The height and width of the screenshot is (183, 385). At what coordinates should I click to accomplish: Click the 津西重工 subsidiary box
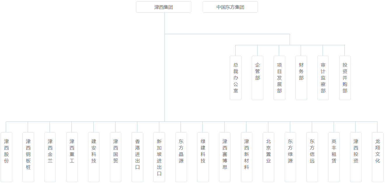[72, 157]
